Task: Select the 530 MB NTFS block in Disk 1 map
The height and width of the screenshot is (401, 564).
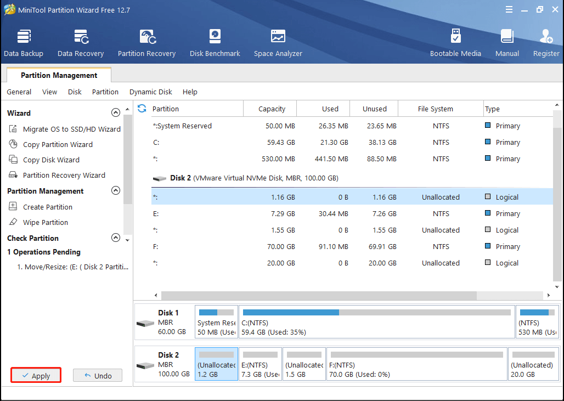Action: coord(537,321)
